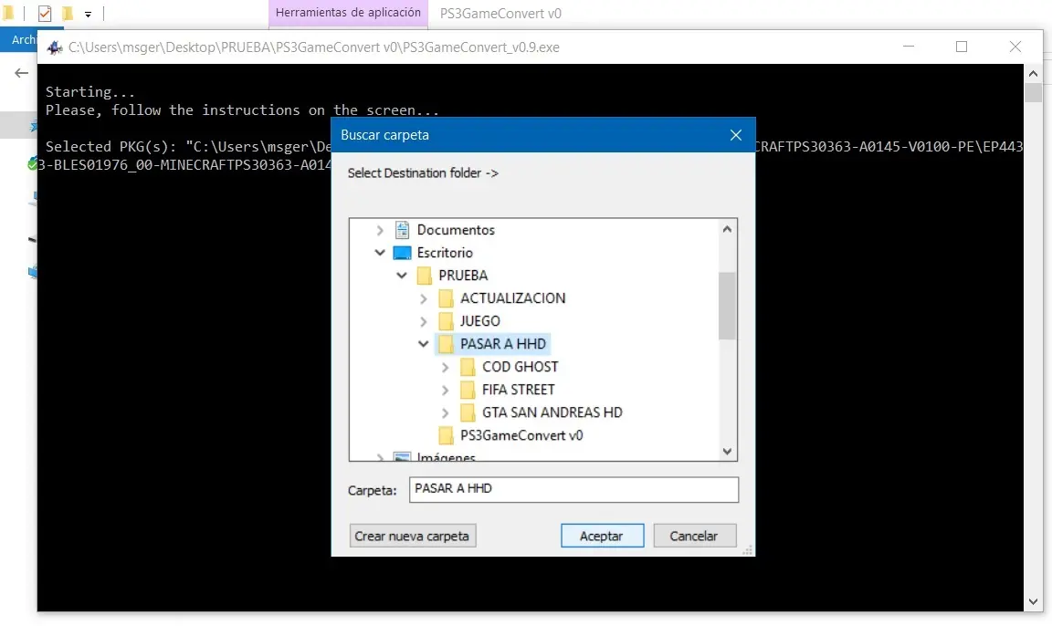Maximize the PS3GameConvert console window
The width and height of the screenshot is (1052, 626).
pos(962,47)
